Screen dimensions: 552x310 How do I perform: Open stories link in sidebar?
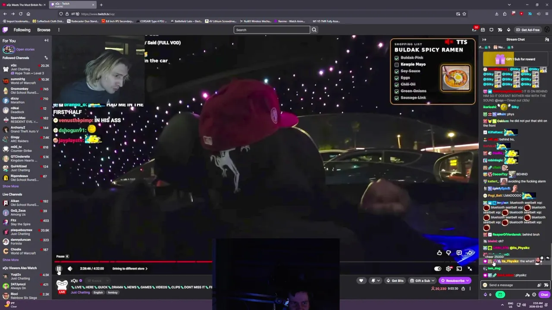click(x=25, y=50)
